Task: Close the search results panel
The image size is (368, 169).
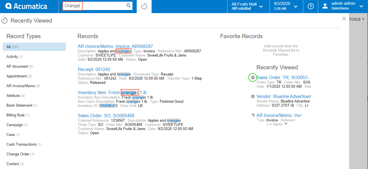Action: coord(344,19)
